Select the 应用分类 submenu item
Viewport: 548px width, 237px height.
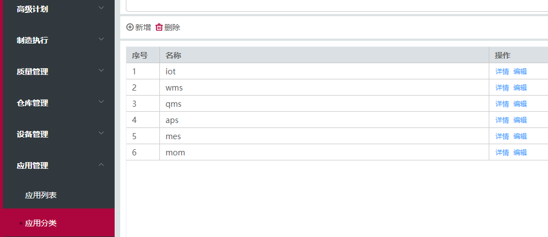[x=41, y=223]
